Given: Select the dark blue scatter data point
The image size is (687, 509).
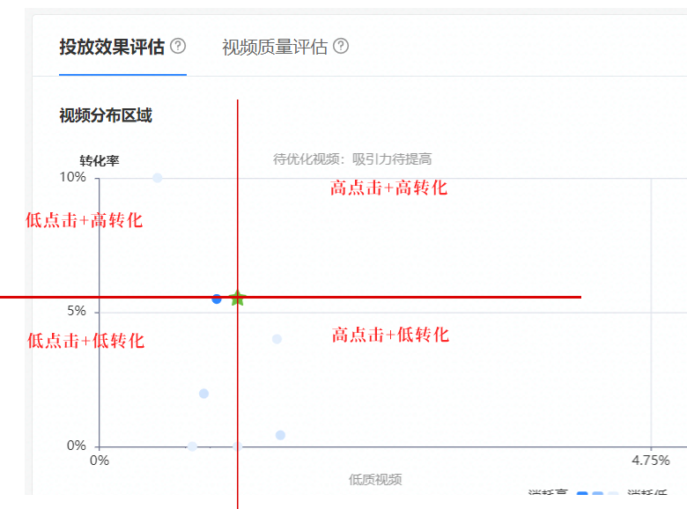Looking at the screenshot, I should [x=217, y=299].
